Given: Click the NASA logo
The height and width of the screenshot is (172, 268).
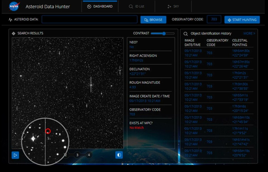Looking at the screenshot, I should pos(14,6).
